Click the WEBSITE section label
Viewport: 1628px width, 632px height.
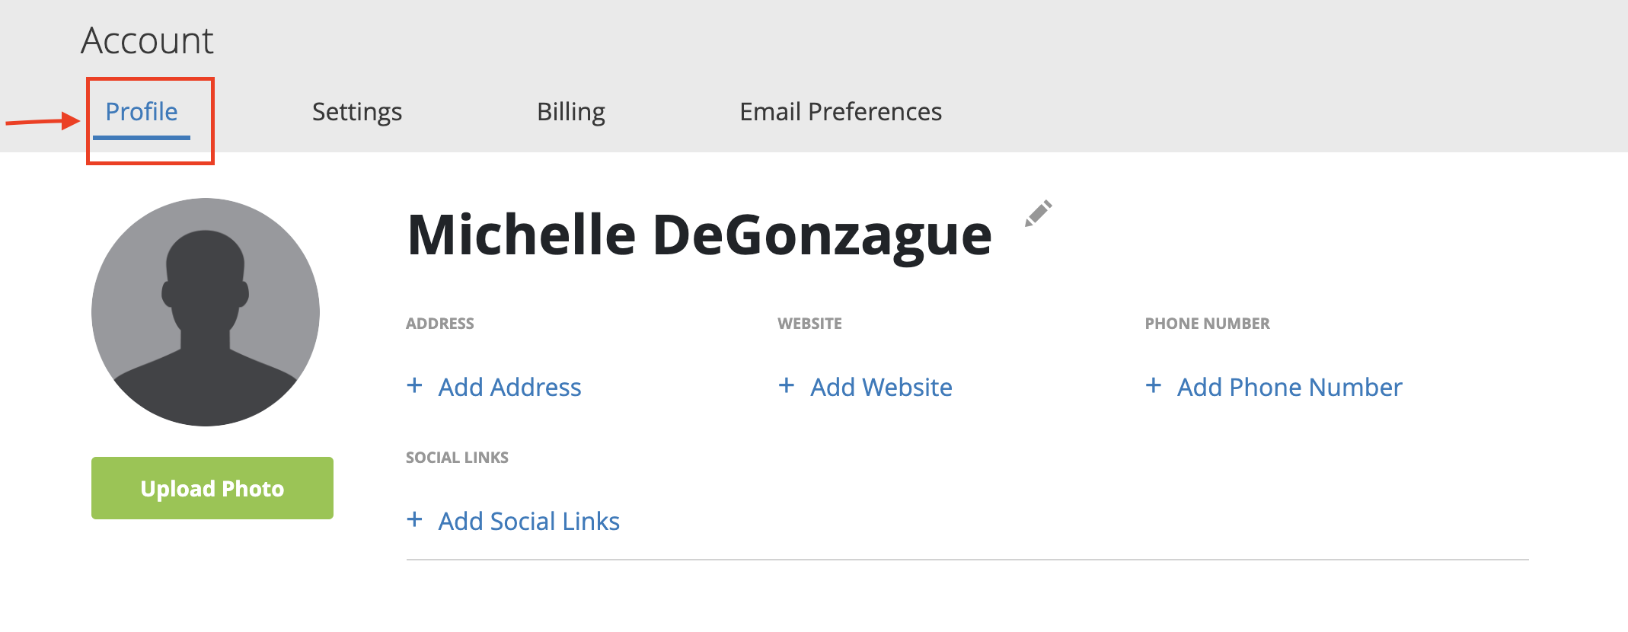pos(809,324)
